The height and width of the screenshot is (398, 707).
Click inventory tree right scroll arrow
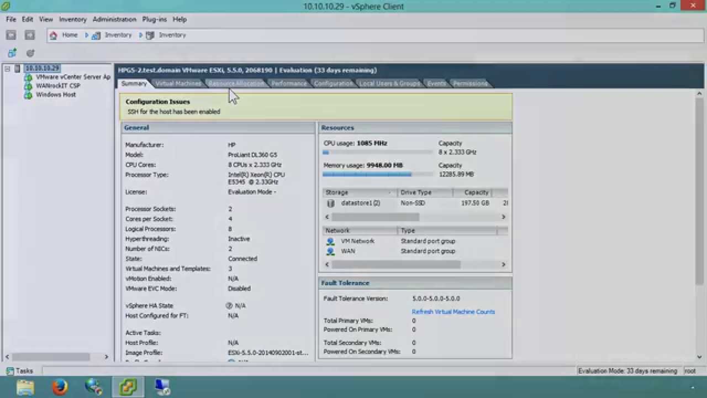tap(107, 357)
